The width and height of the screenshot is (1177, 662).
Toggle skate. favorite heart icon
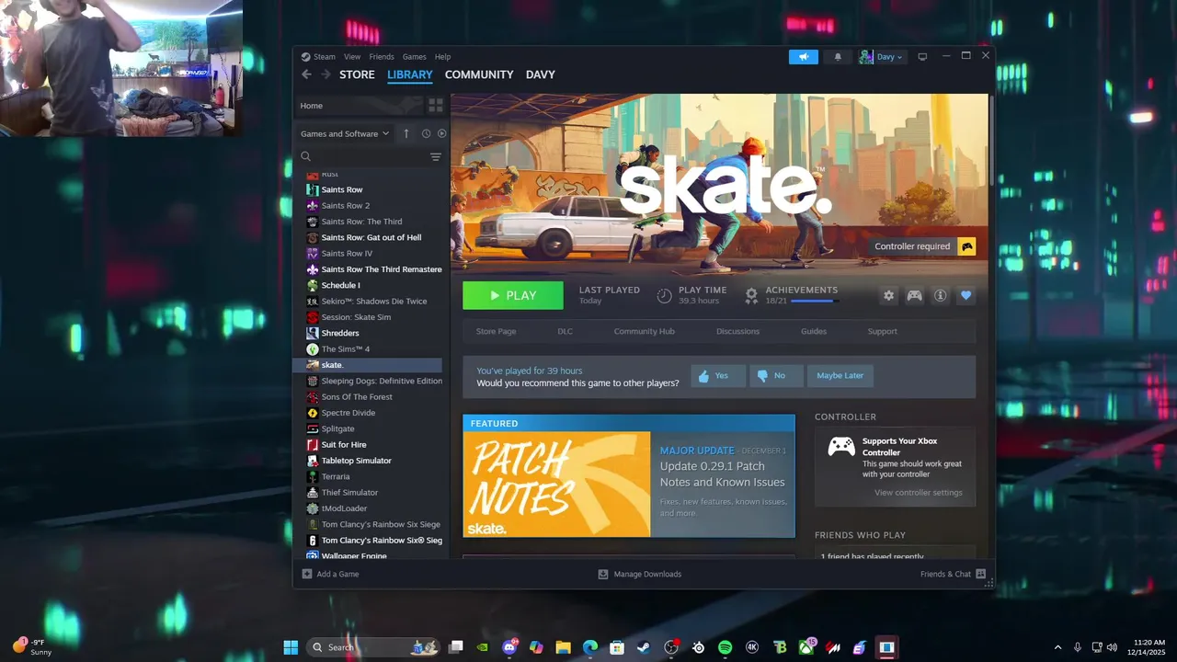coord(966,295)
